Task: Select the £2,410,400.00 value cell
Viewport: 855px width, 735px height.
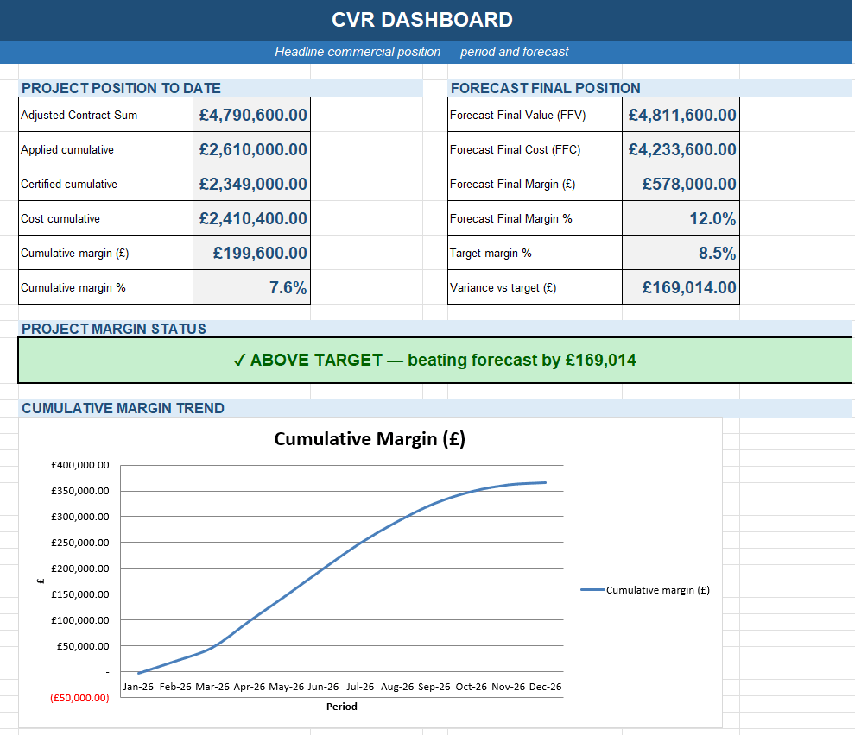Action: 252,218
